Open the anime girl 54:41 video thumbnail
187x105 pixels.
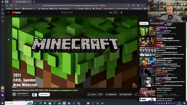coord(148,82)
